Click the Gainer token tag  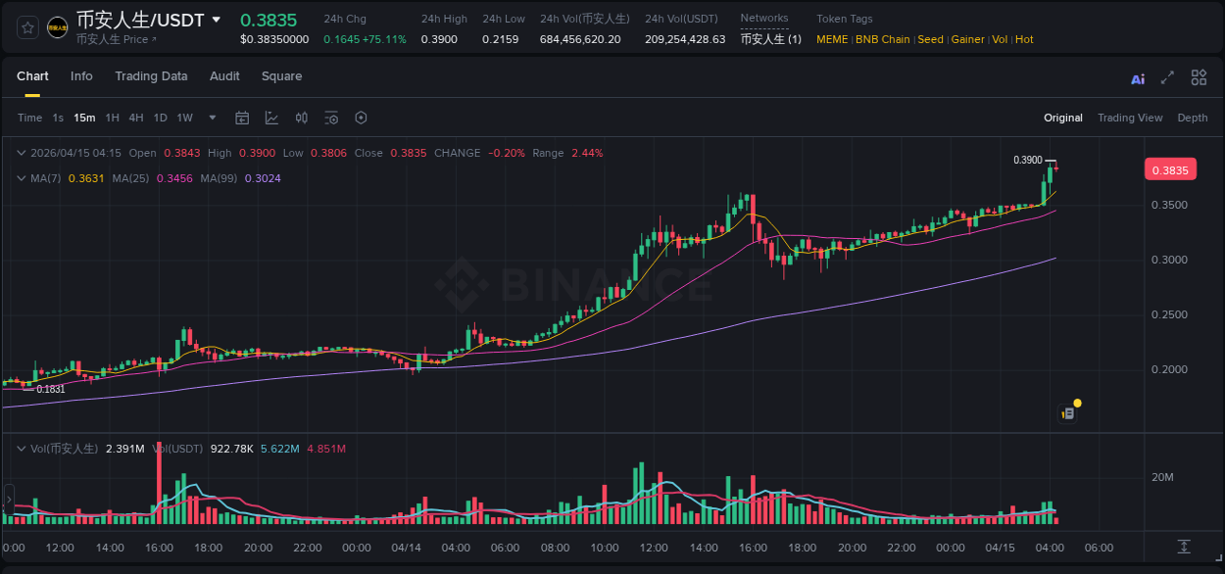tap(967, 39)
